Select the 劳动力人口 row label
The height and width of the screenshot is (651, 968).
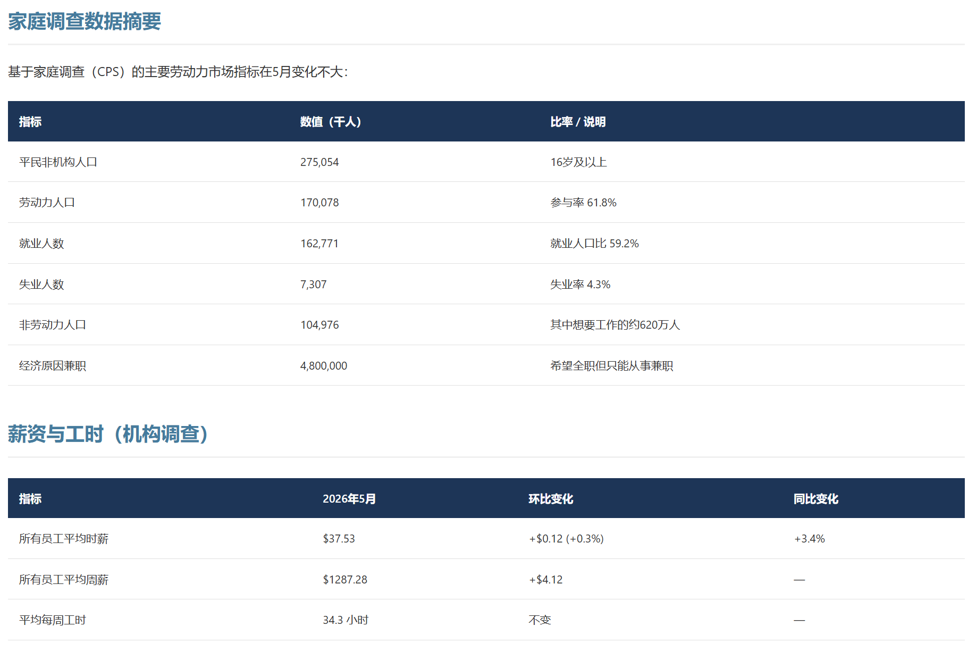point(47,203)
